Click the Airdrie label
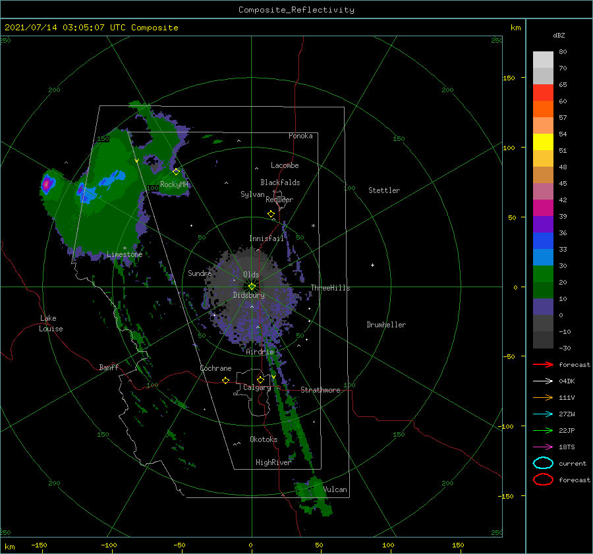 pyautogui.click(x=260, y=352)
